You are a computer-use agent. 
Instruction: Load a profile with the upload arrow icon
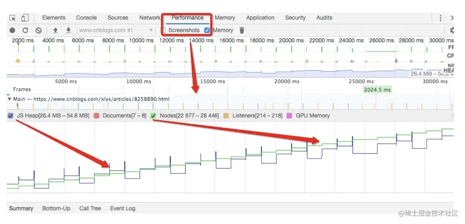pyautogui.click(x=56, y=31)
